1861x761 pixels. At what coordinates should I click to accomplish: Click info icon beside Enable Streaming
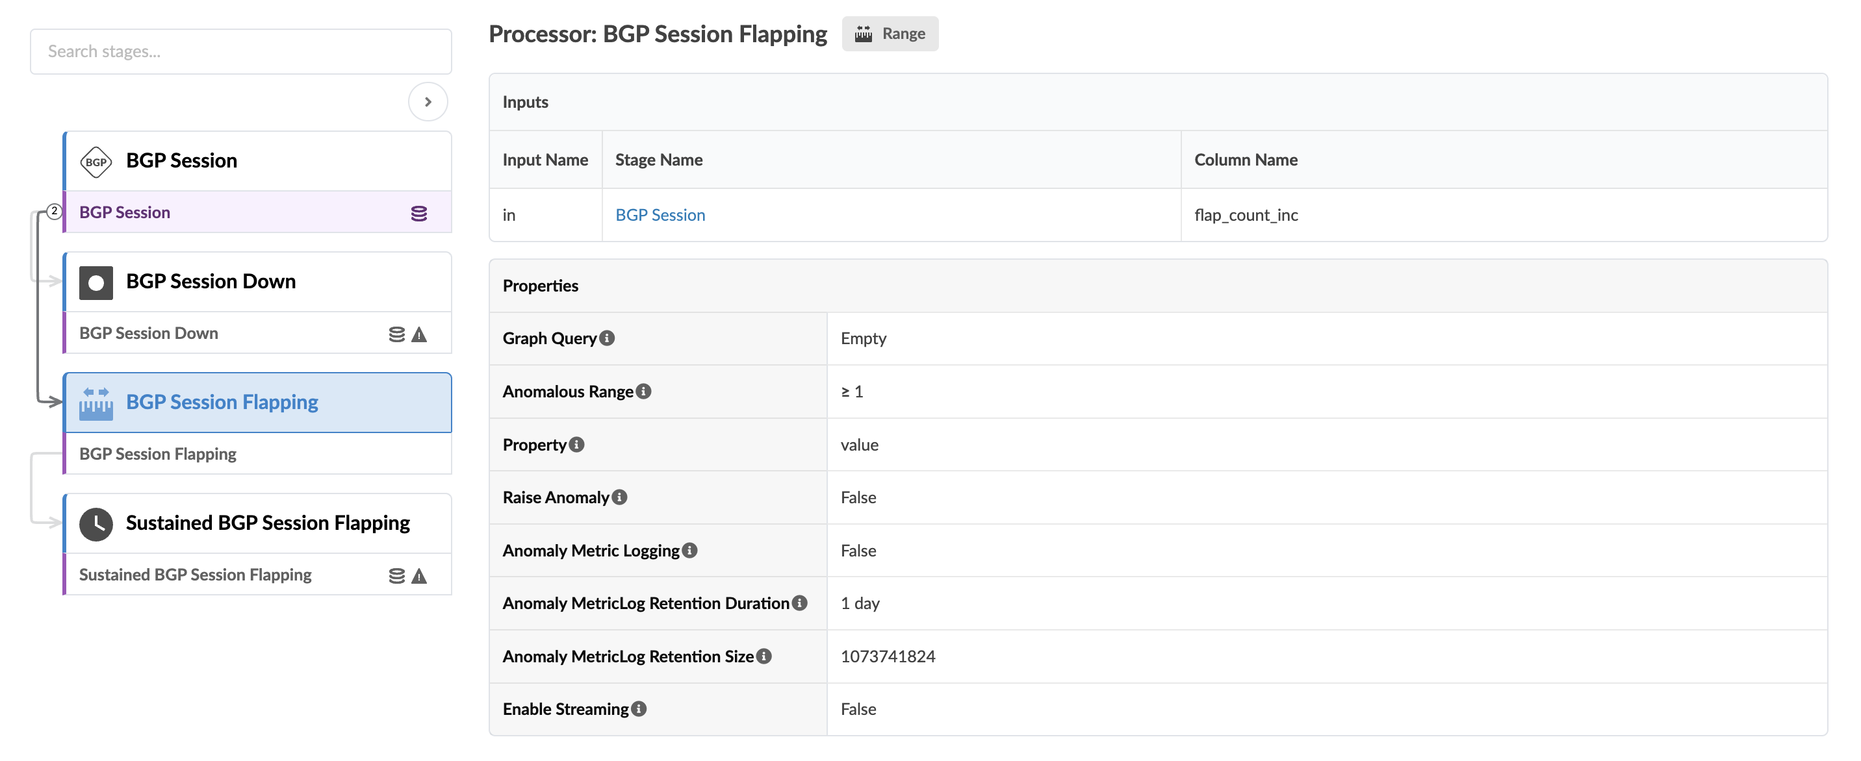(639, 709)
